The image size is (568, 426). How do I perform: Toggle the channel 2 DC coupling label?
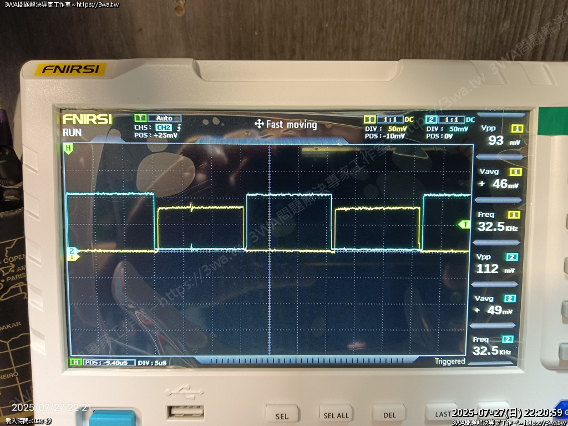pos(470,120)
